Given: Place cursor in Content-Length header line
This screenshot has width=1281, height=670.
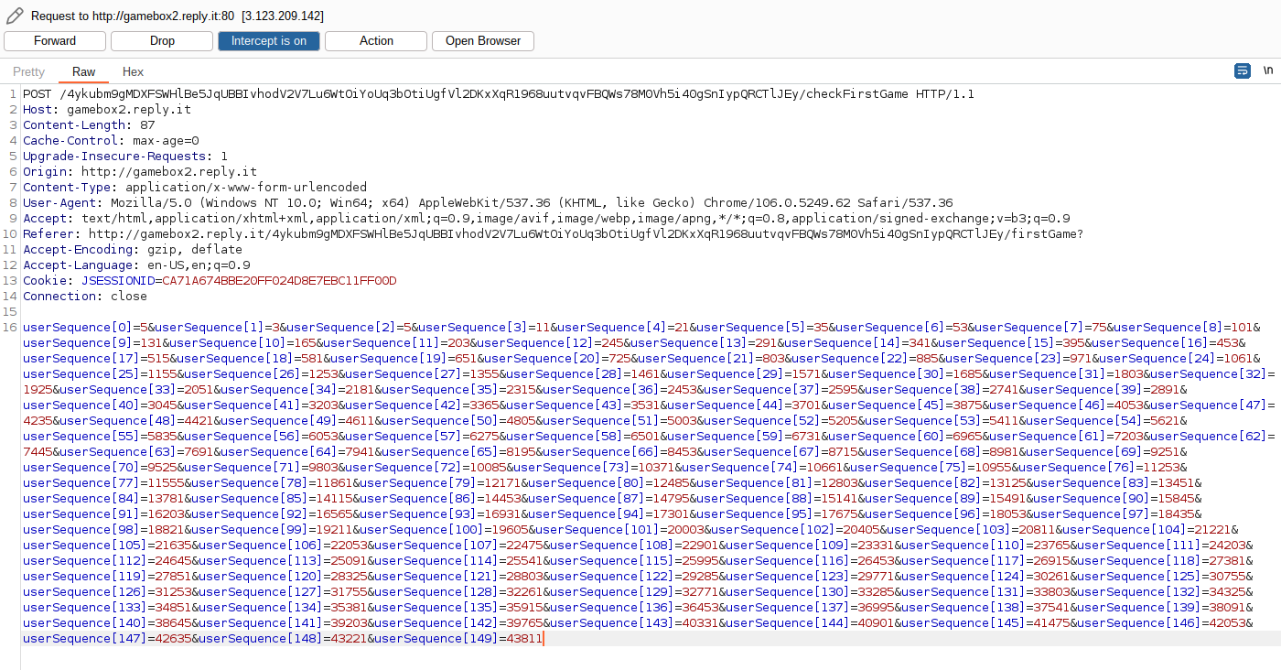Looking at the screenshot, I should 88,125.
